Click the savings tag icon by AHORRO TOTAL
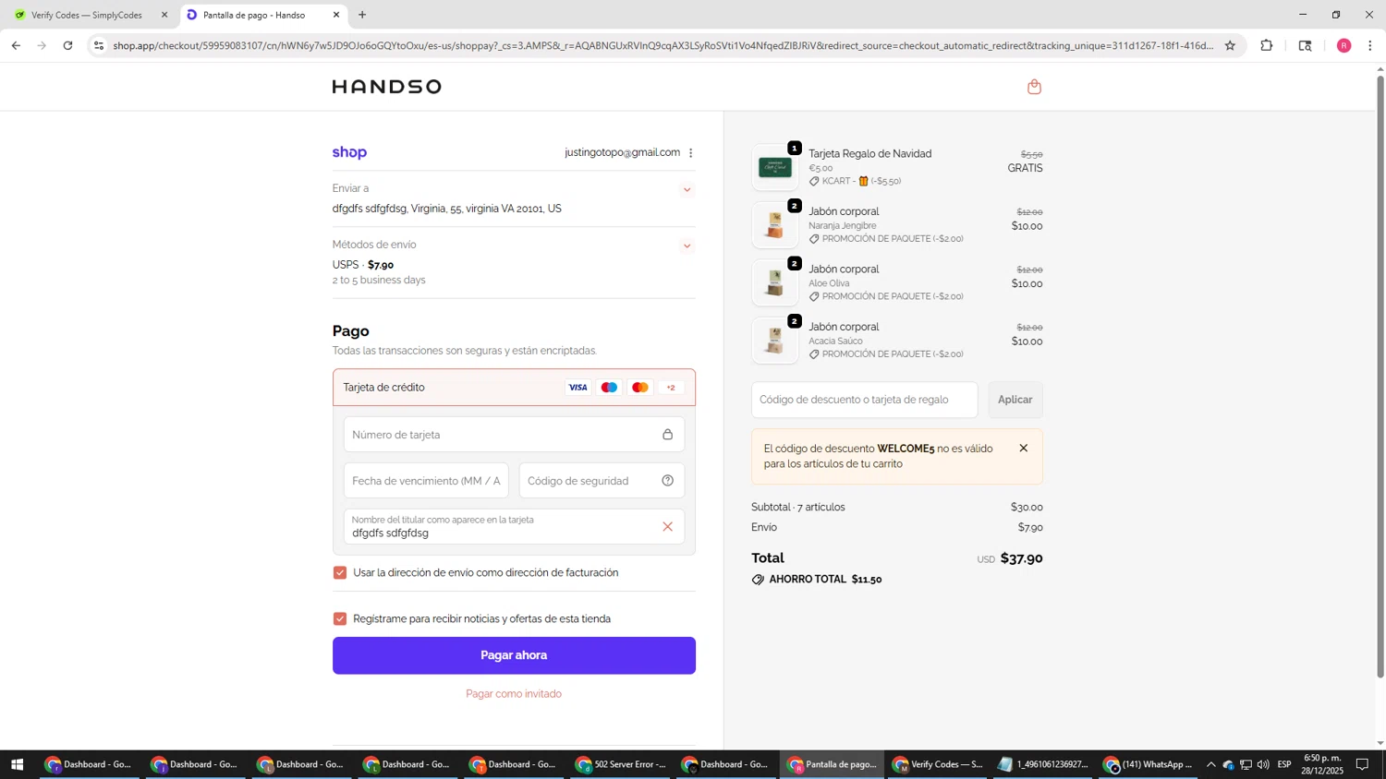1386x779 pixels. (758, 580)
